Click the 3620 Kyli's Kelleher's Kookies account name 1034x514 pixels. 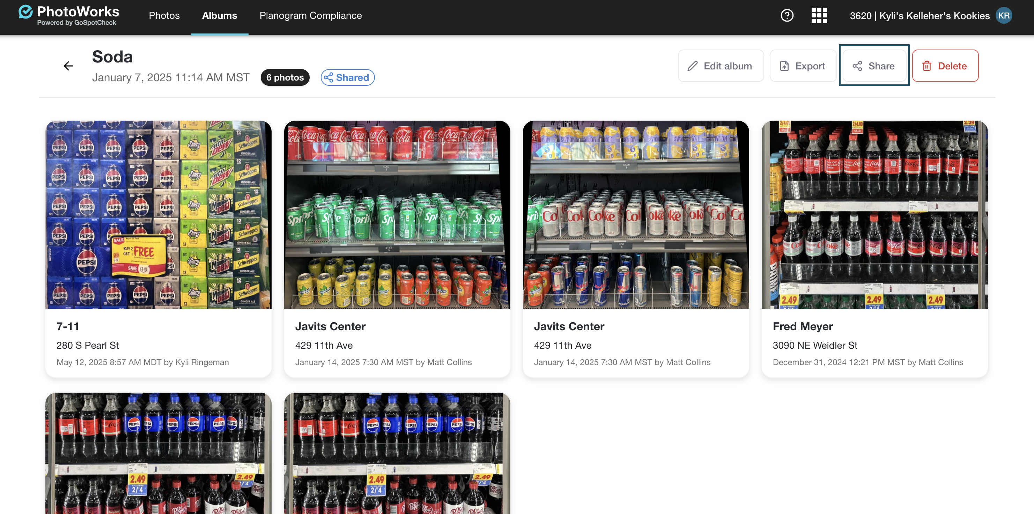(919, 16)
